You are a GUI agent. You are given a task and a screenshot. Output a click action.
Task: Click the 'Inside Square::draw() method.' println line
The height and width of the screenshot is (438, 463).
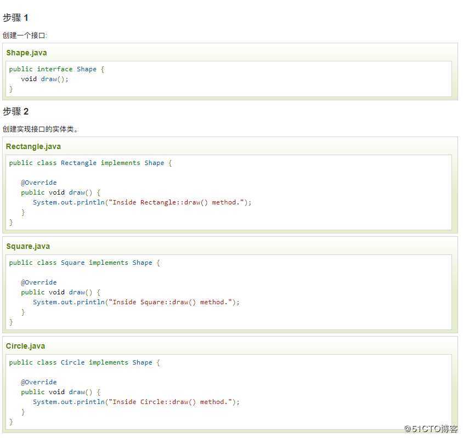click(136, 302)
